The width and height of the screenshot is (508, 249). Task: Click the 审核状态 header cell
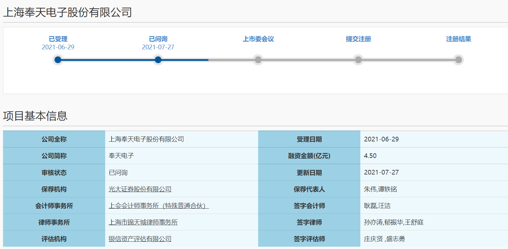tap(54, 173)
